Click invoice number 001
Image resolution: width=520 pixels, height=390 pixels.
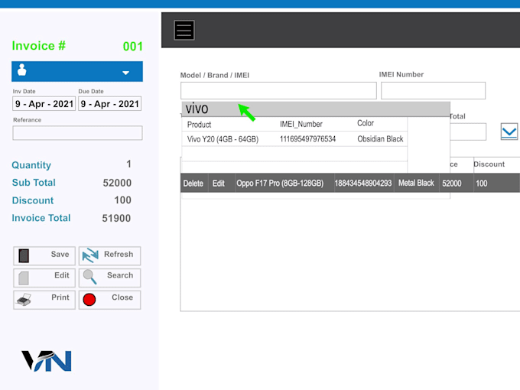(132, 47)
